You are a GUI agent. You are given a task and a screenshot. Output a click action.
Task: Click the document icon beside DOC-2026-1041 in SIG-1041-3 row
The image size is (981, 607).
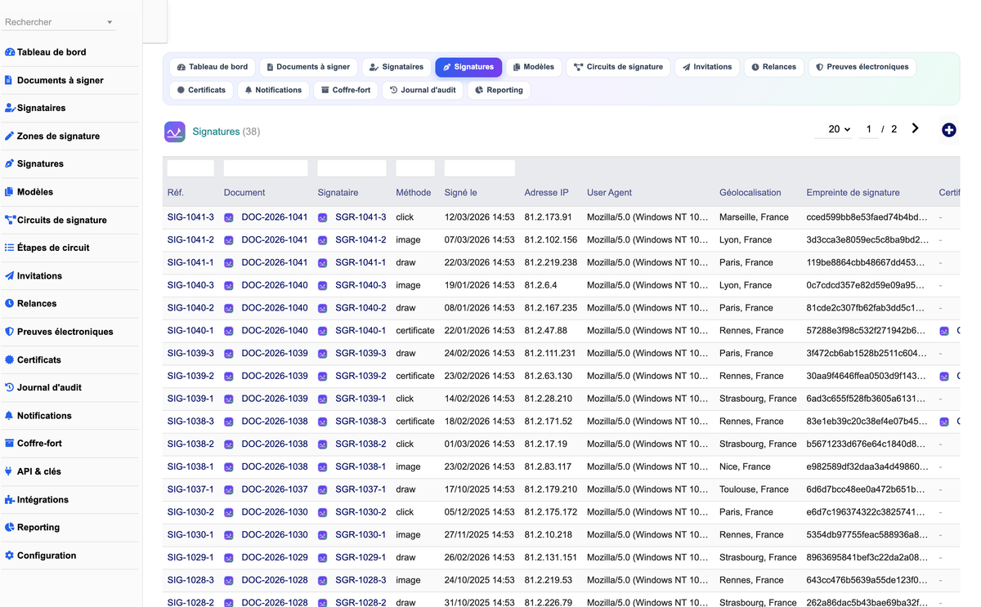(x=229, y=217)
